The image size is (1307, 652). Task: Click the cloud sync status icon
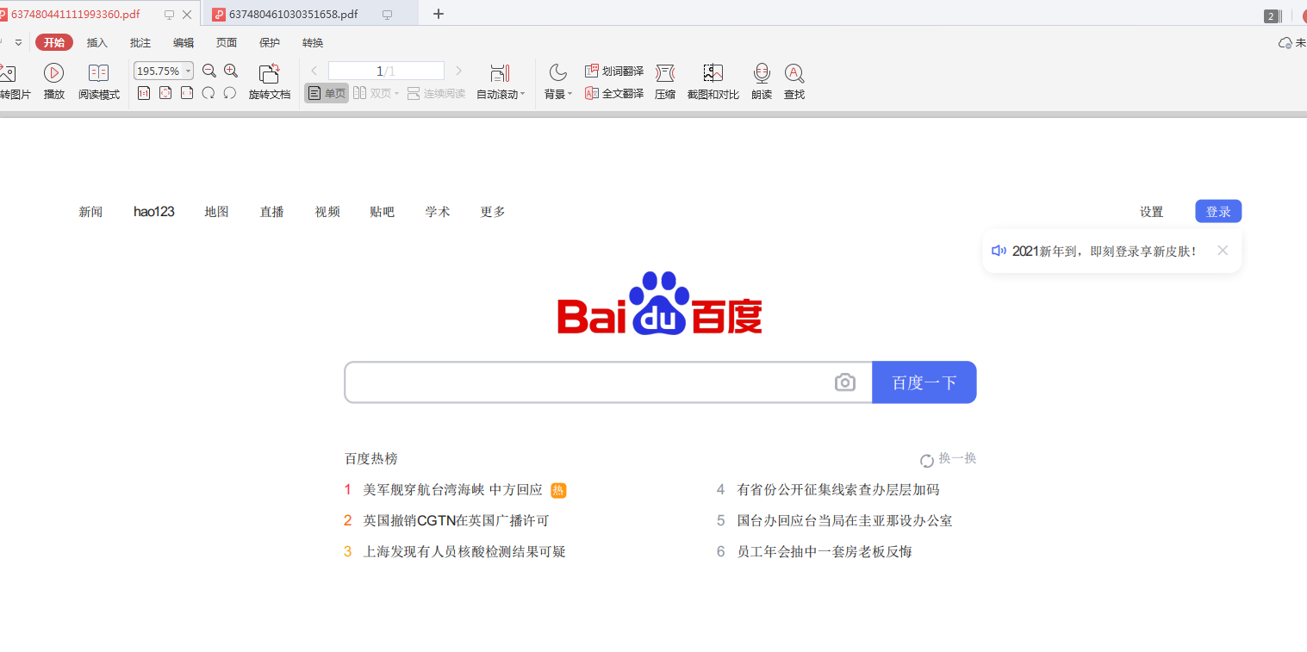click(1285, 42)
